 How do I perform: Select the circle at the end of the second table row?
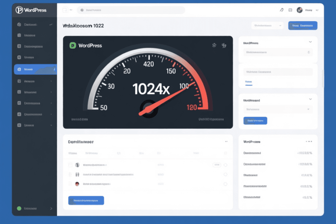point(225,174)
